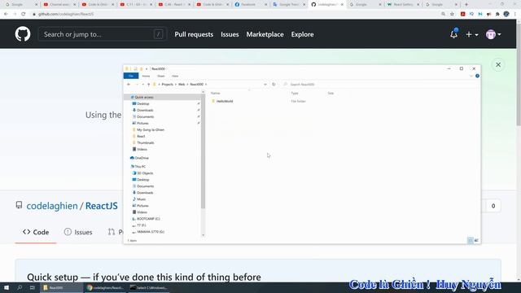
Task: Select Music under This PC
Action: (141, 199)
